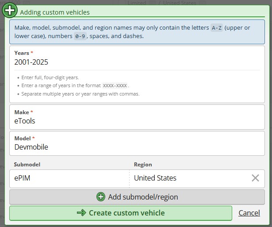
Task: Click the Cancel link
Action: [249, 213]
